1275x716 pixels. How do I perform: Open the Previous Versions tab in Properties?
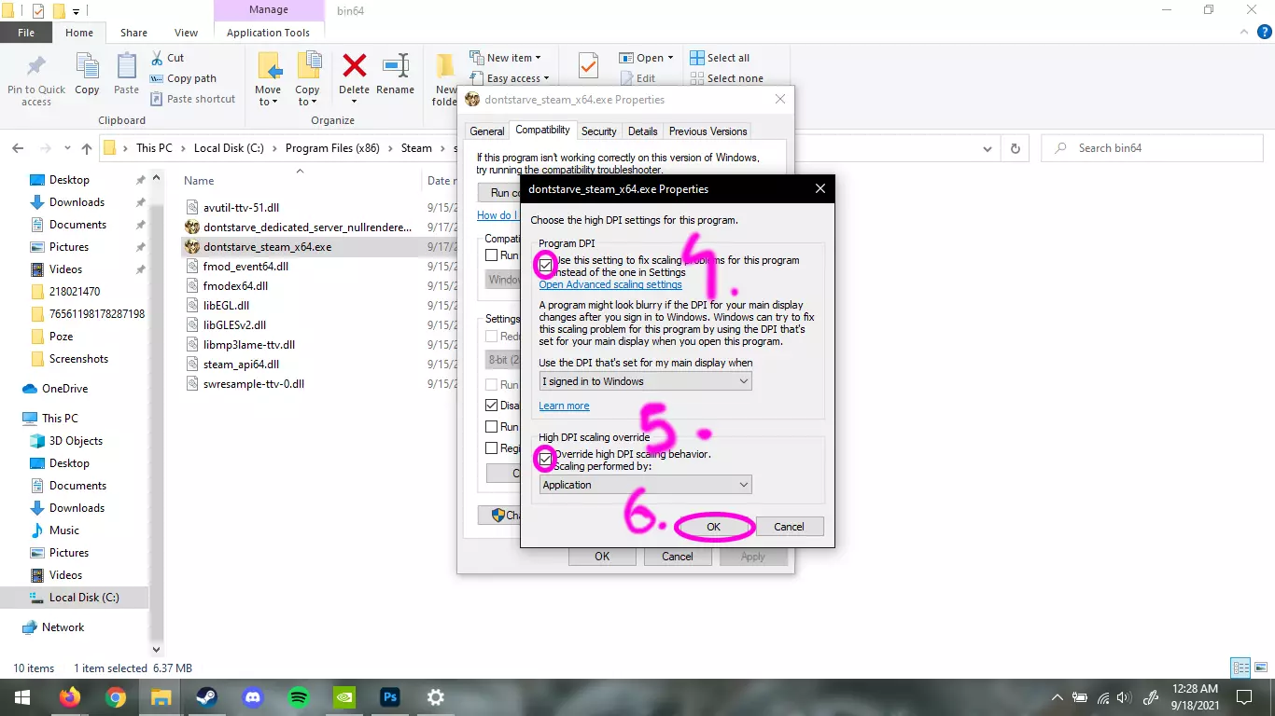[708, 131]
